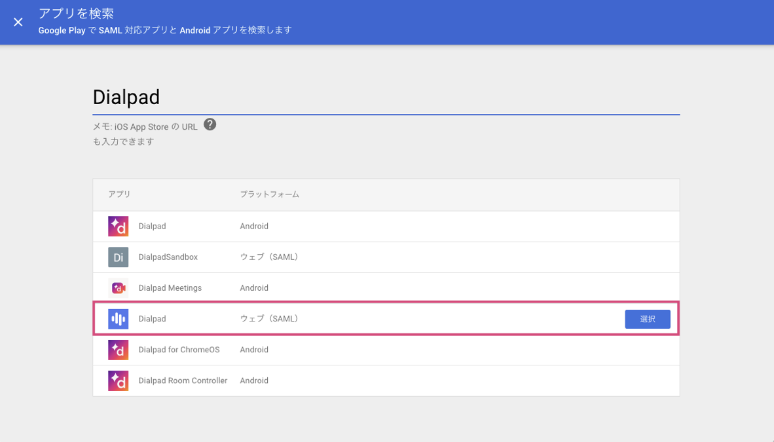Click Android in the Dialpad Meetings row

coord(254,288)
